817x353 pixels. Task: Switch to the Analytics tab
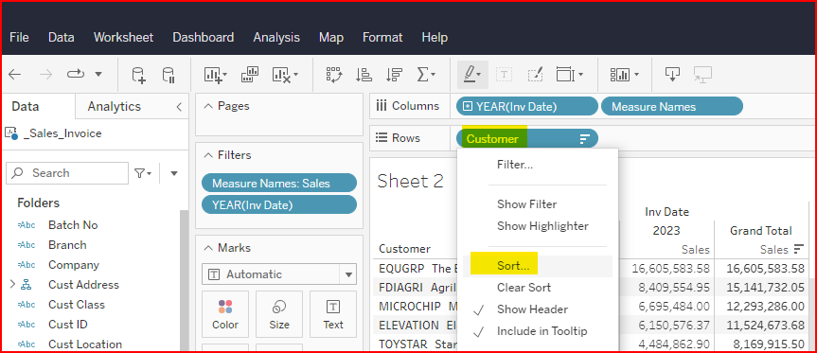[115, 106]
